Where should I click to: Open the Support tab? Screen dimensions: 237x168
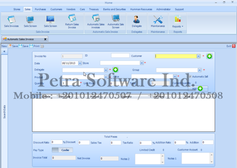179,9
